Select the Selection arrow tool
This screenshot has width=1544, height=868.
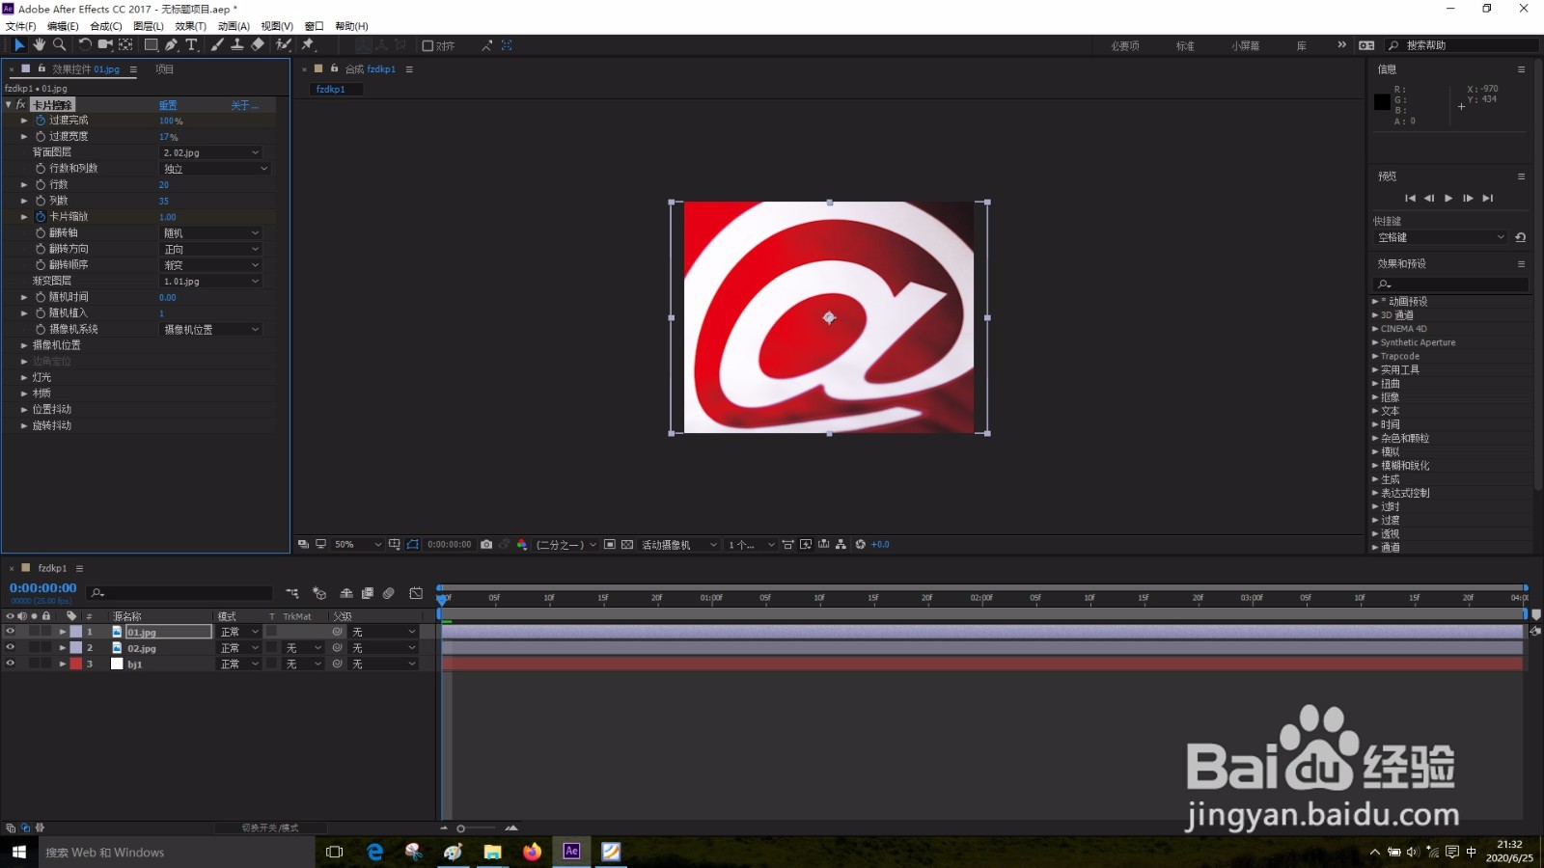19,44
